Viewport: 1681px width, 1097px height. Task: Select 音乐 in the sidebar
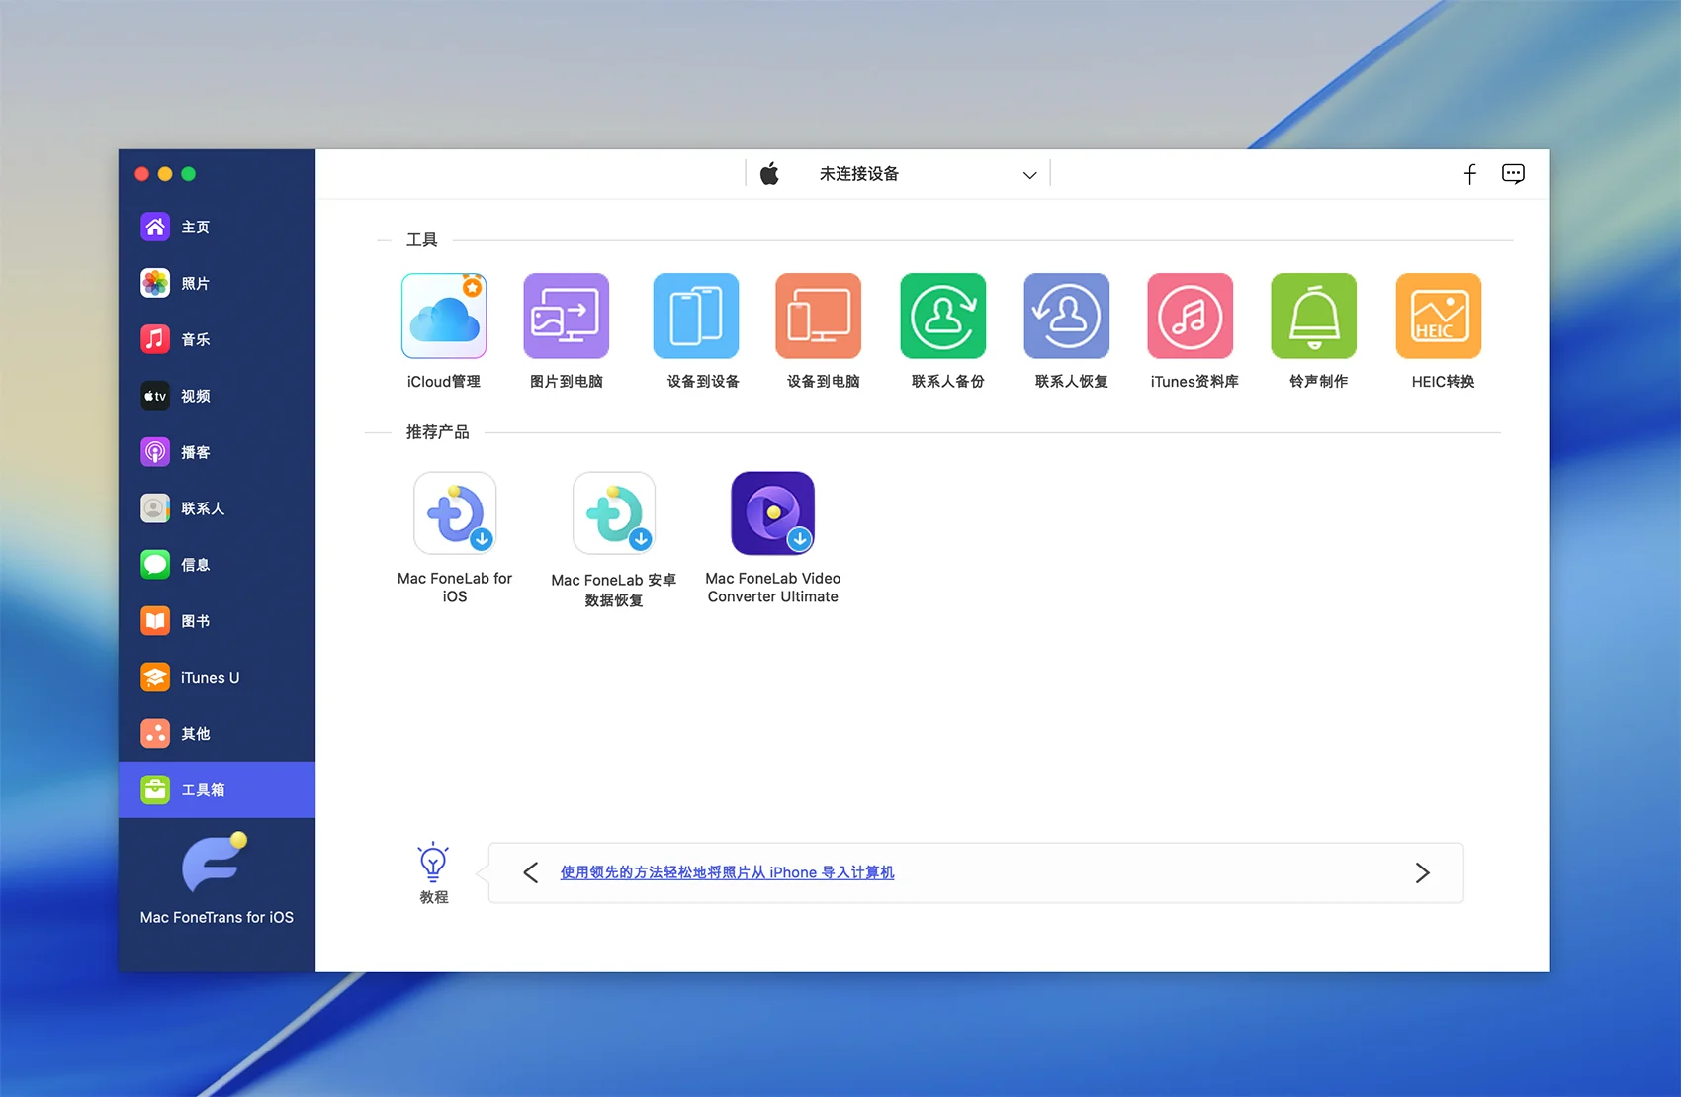pyautogui.click(x=195, y=340)
